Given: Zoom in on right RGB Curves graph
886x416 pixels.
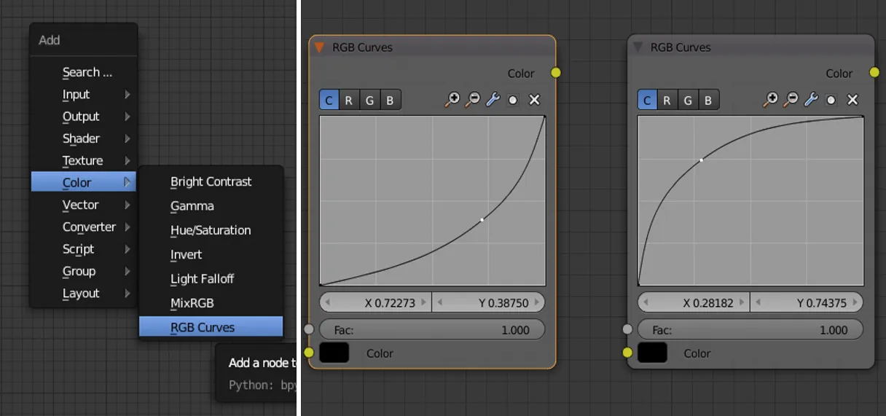Looking at the screenshot, I should [x=770, y=100].
